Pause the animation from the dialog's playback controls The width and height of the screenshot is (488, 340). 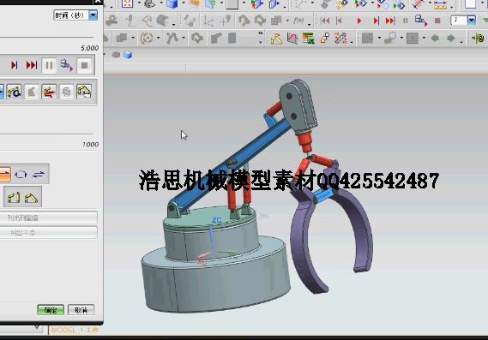click(x=49, y=65)
